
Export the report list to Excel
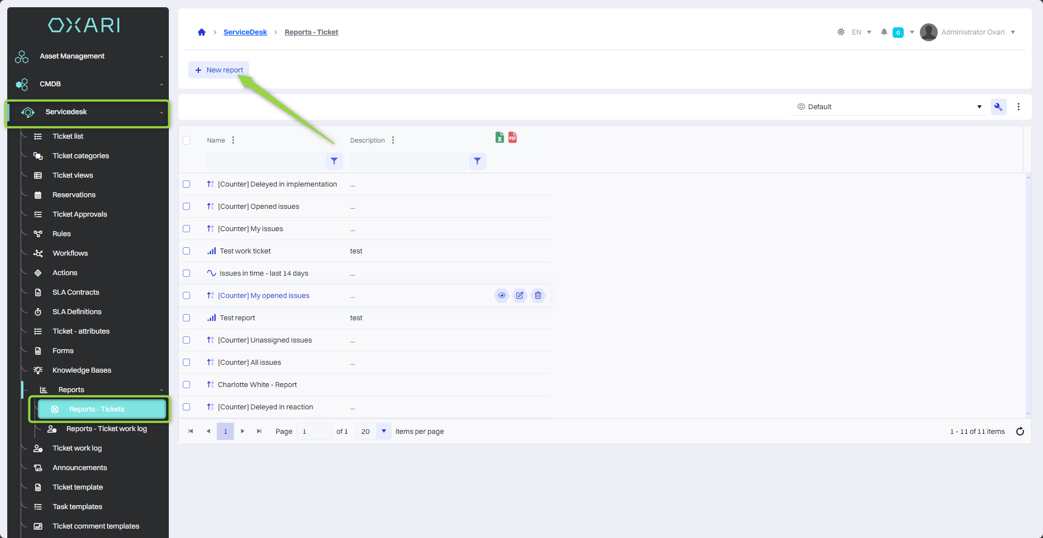pyautogui.click(x=499, y=138)
